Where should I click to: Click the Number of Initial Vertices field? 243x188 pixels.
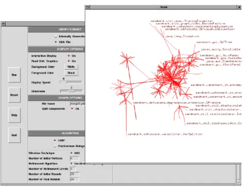(x=75, y=159)
